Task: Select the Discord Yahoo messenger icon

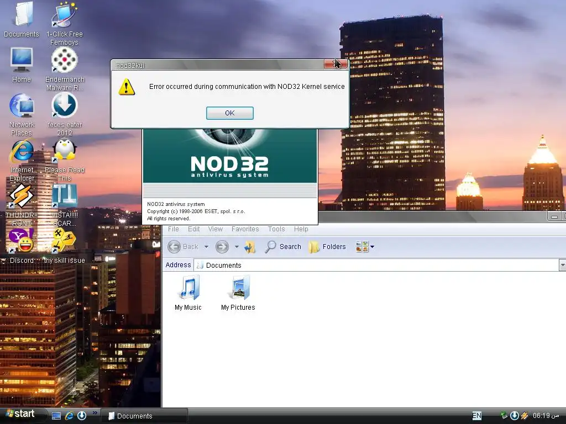Action: point(22,247)
